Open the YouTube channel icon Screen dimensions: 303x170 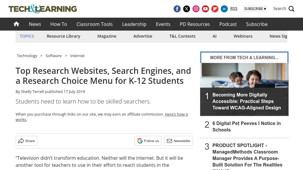(205, 9)
